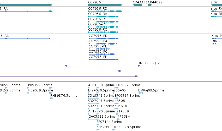Click protein CG7956-PA label

point(98,41)
